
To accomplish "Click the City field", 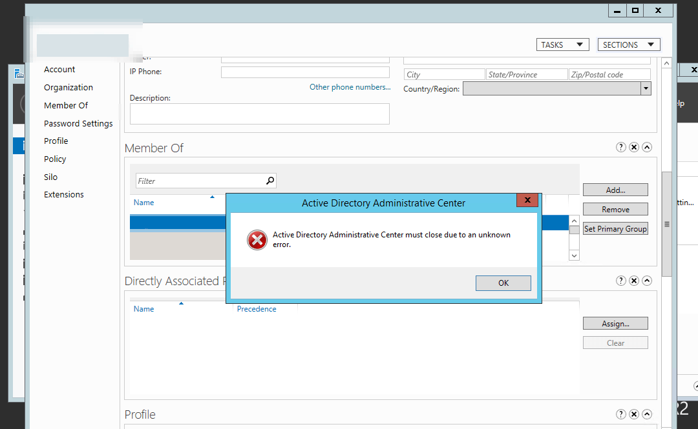I will [444, 75].
